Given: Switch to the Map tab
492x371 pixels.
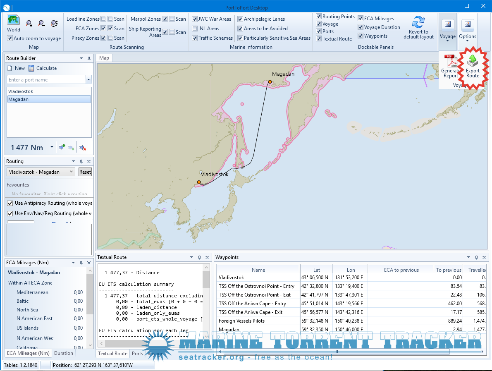Looking at the screenshot, I should (104, 58).
